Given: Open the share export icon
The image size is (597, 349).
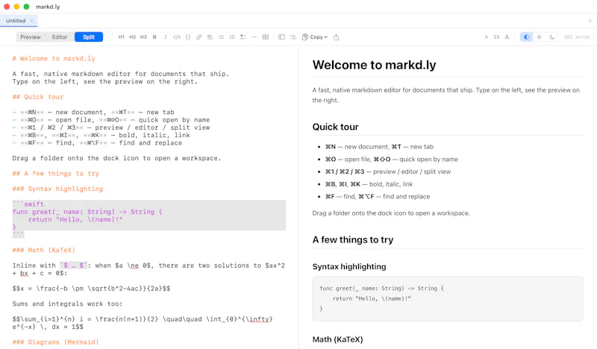Looking at the screenshot, I should [x=336, y=37].
